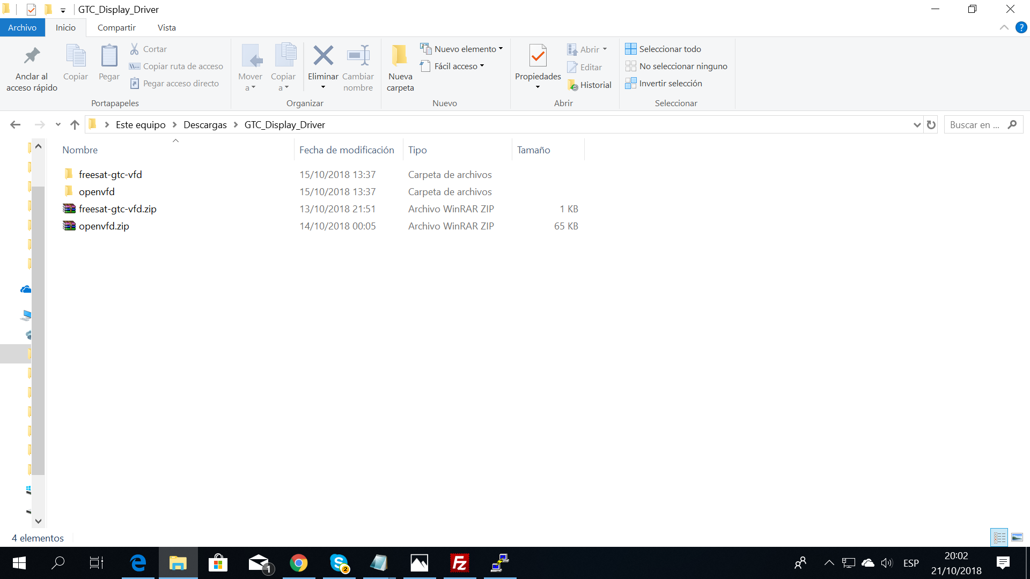Image resolution: width=1030 pixels, height=579 pixels.
Task: Click the Nueva carpeta icon
Action: tap(400, 56)
